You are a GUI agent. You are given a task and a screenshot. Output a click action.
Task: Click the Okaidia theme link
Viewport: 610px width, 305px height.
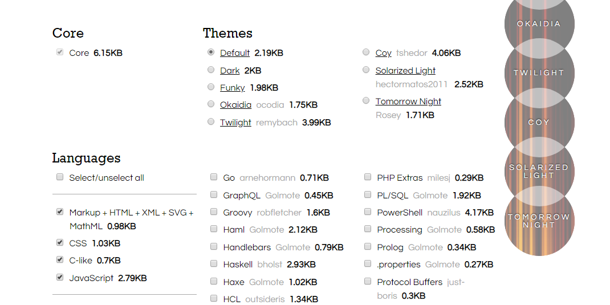(235, 105)
